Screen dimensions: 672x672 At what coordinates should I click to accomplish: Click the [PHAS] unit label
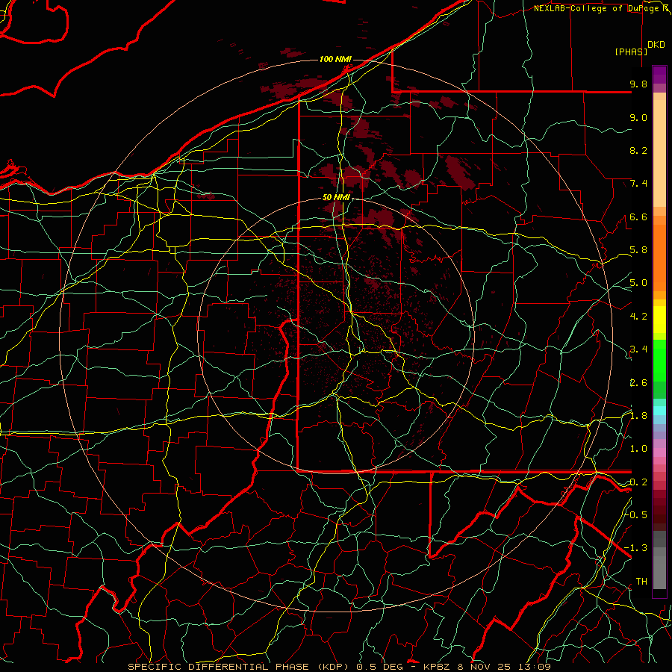(631, 52)
